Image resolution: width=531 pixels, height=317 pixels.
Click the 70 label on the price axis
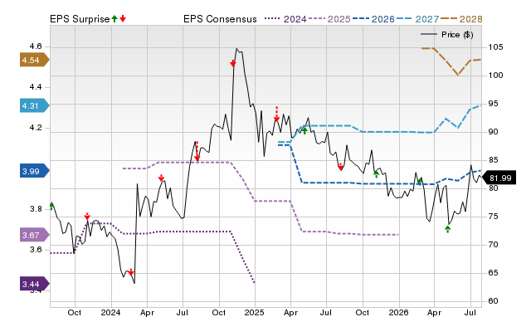(493, 245)
